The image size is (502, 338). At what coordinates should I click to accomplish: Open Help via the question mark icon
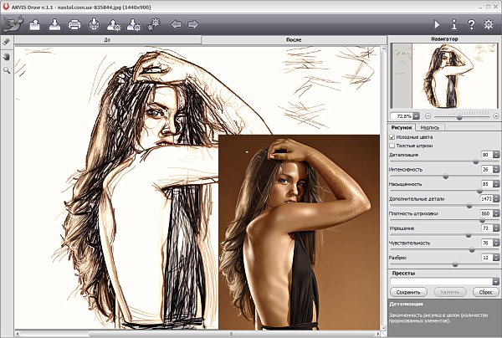tap(471, 24)
